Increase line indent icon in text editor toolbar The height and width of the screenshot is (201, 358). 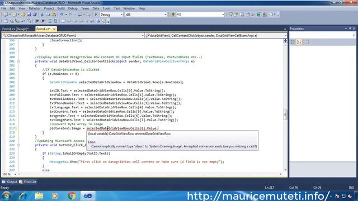tap(43, 21)
